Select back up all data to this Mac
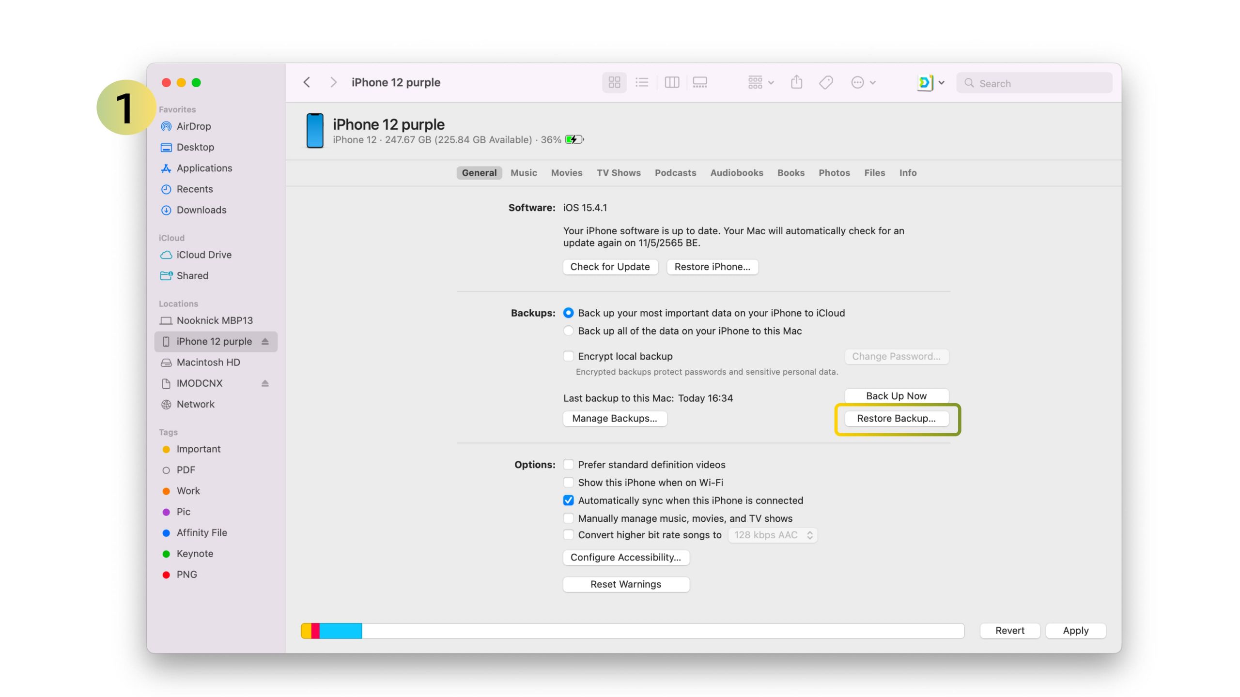The width and height of the screenshot is (1240, 697). point(569,331)
